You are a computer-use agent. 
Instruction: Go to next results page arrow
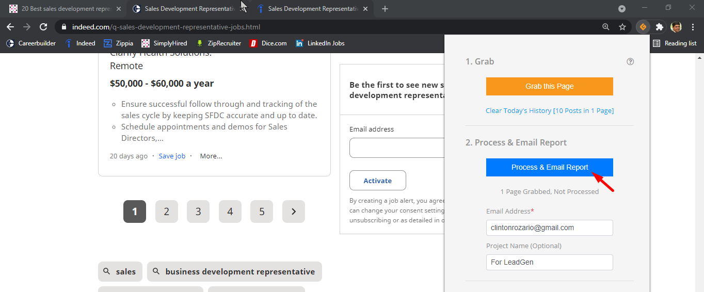point(294,212)
